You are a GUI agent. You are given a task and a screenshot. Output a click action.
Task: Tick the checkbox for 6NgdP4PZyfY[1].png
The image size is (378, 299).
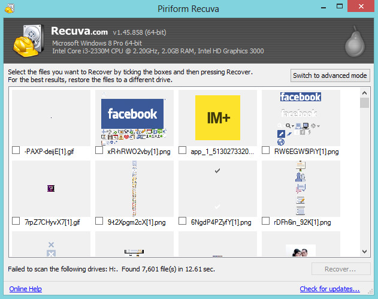coord(183,221)
